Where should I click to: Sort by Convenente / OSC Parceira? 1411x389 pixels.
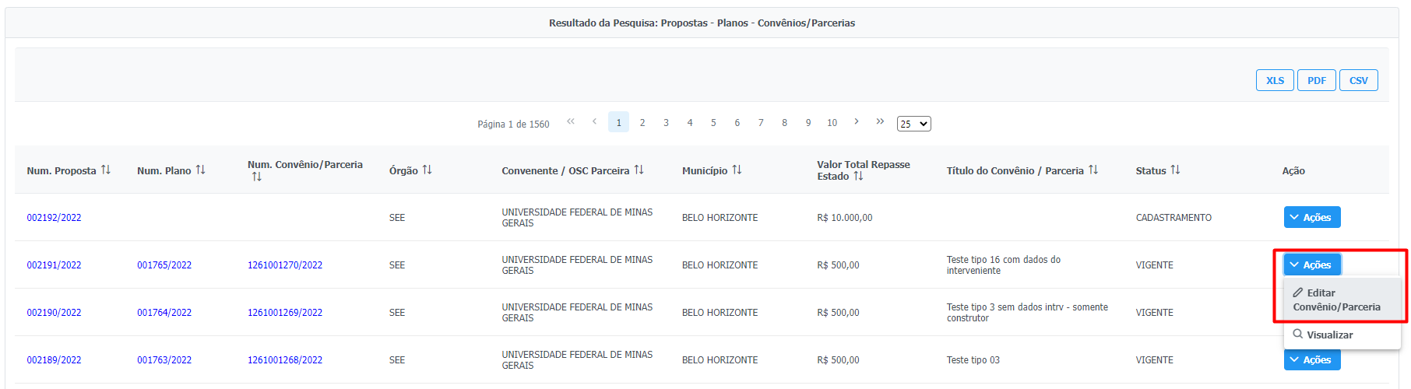pyautogui.click(x=639, y=170)
